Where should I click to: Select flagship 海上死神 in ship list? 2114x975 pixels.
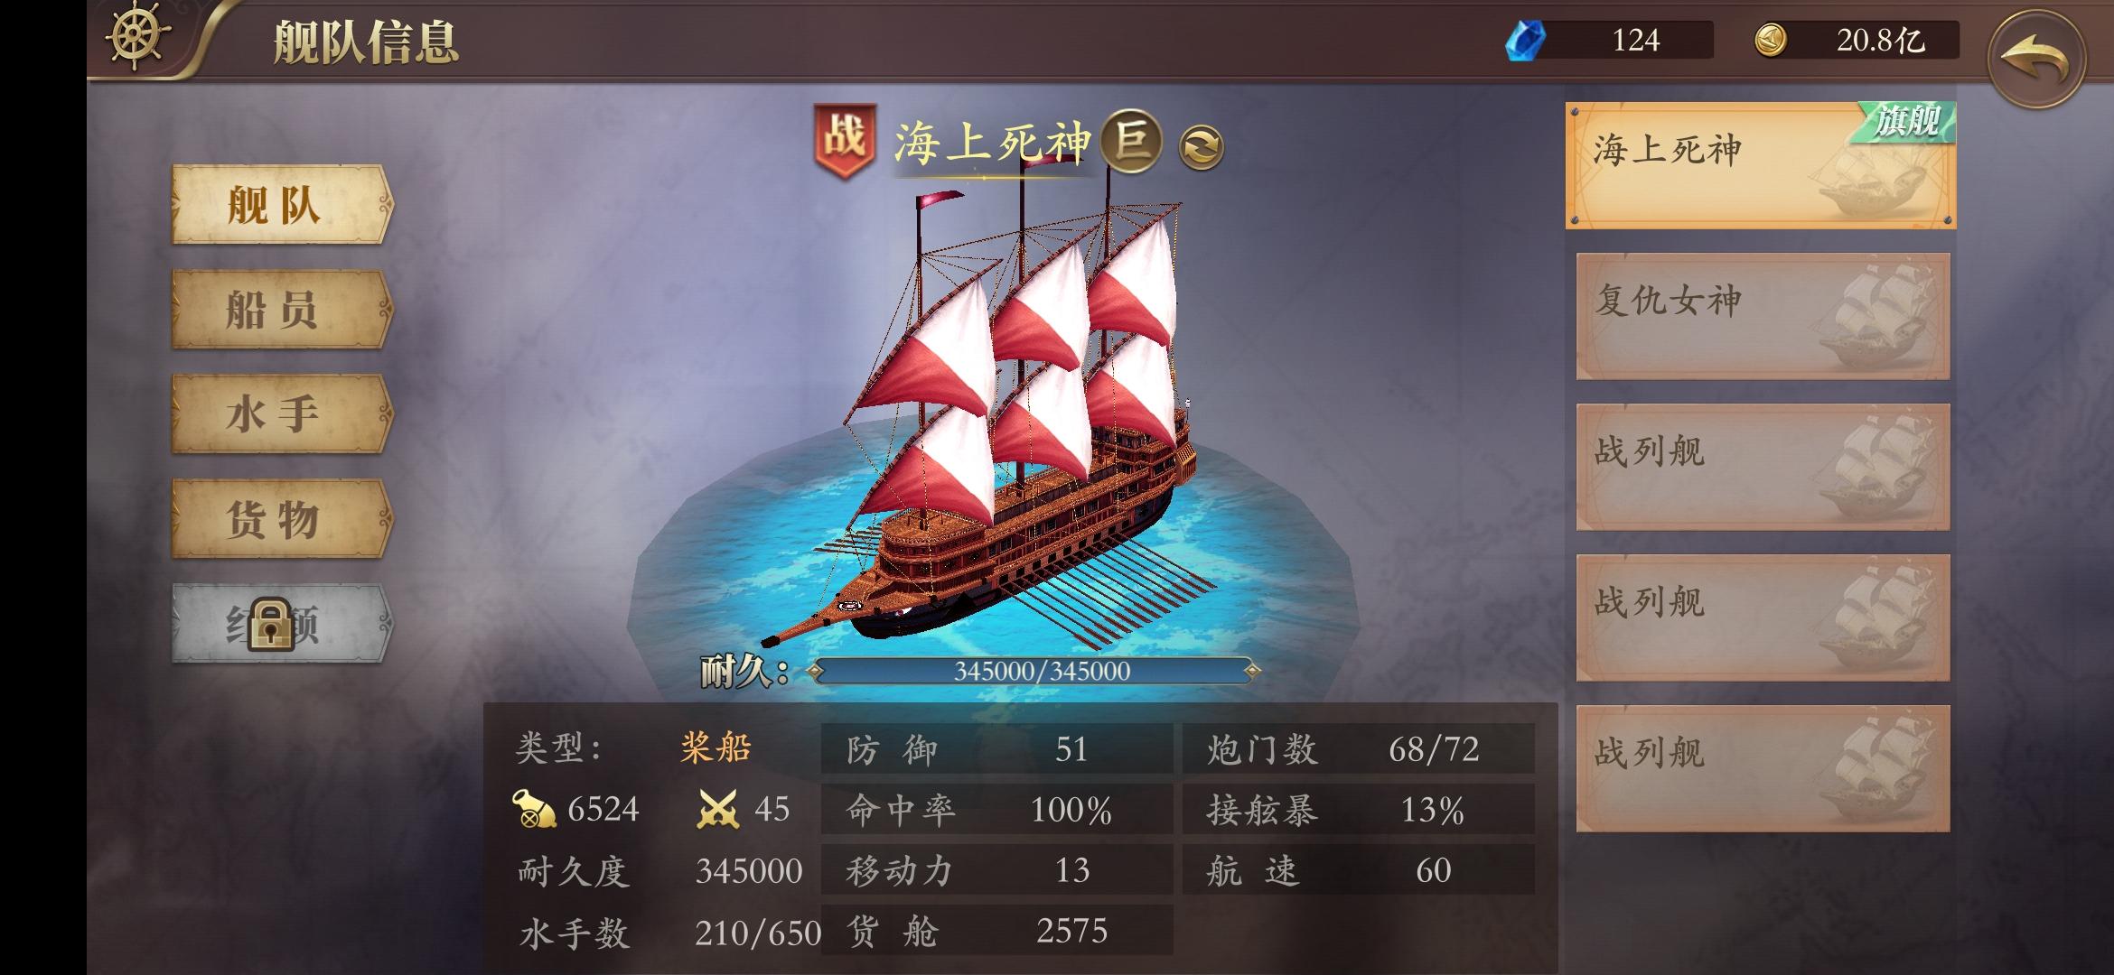pos(1761,166)
